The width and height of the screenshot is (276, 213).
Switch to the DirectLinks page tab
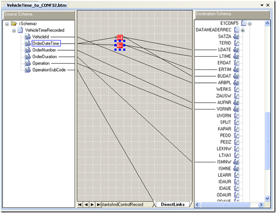click(x=173, y=205)
